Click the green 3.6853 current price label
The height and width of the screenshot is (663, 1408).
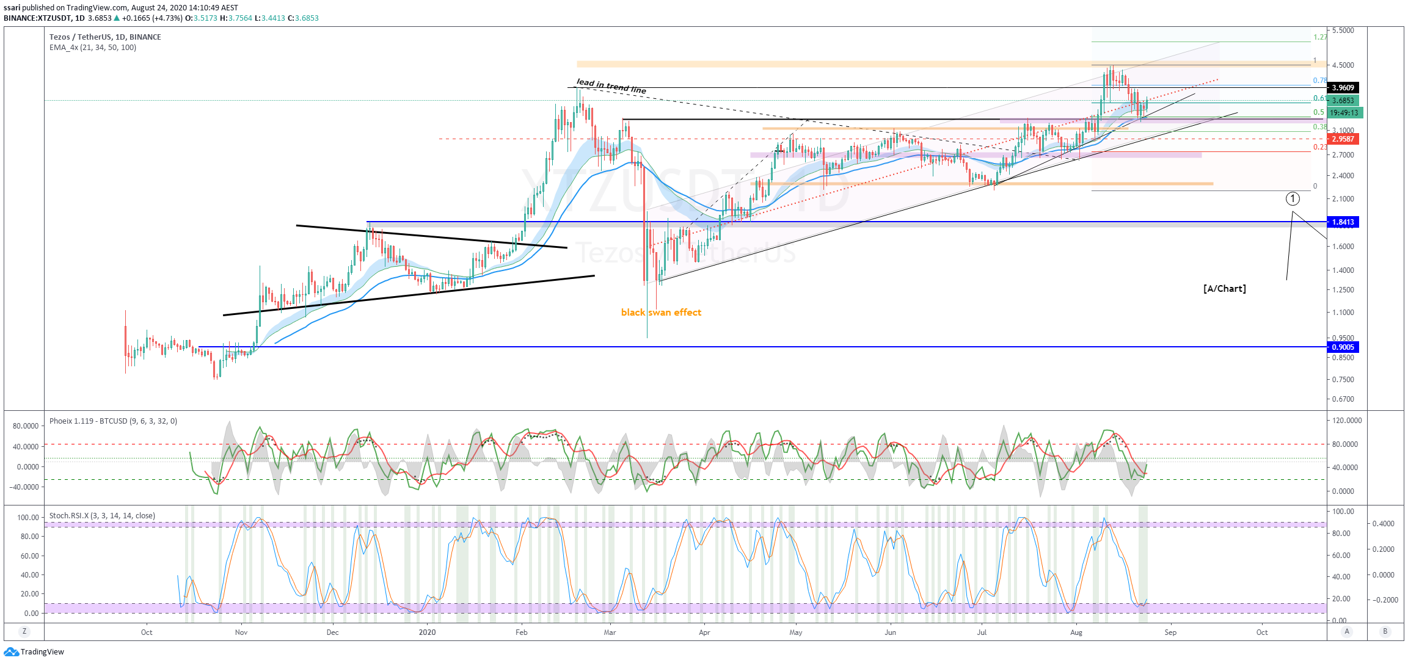pyautogui.click(x=1343, y=101)
